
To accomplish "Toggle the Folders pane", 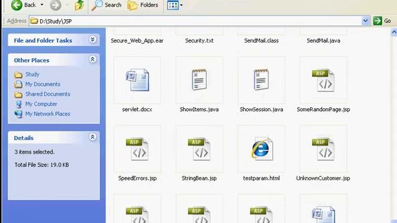I will [x=143, y=5].
